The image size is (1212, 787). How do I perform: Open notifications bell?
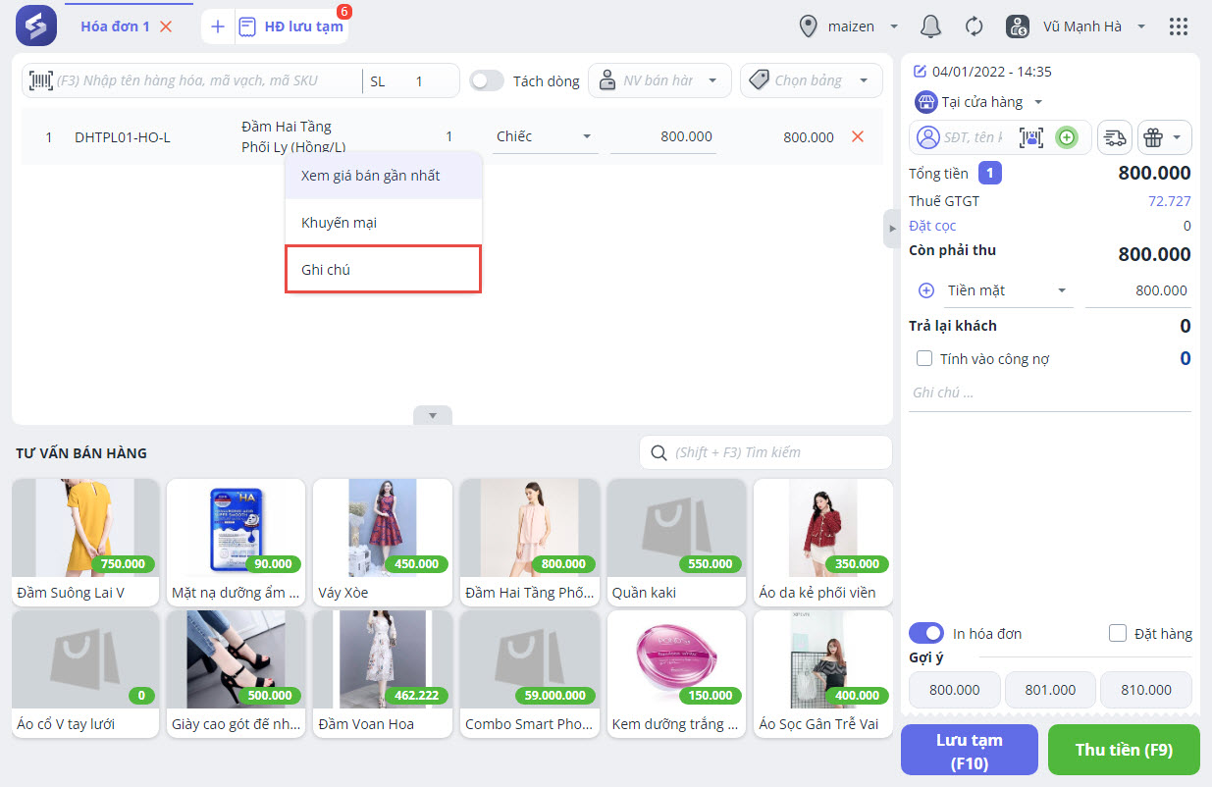click(x=930, y=26)
